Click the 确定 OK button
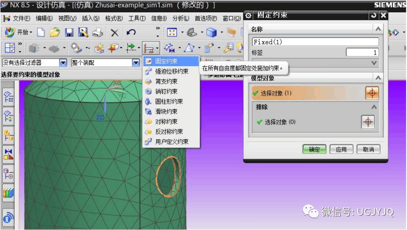The width and height of the screenshot is (407, 230). point(314,149)
